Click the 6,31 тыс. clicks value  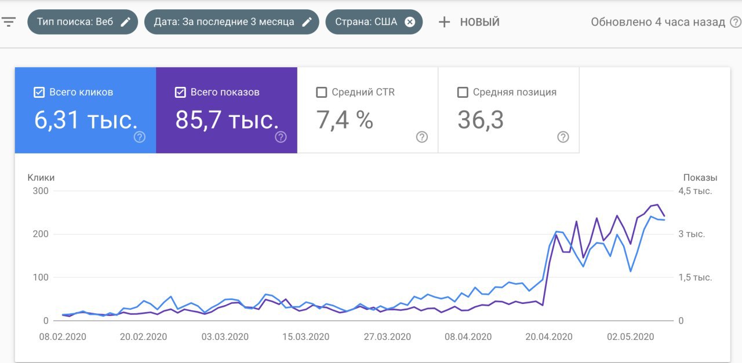86,120
